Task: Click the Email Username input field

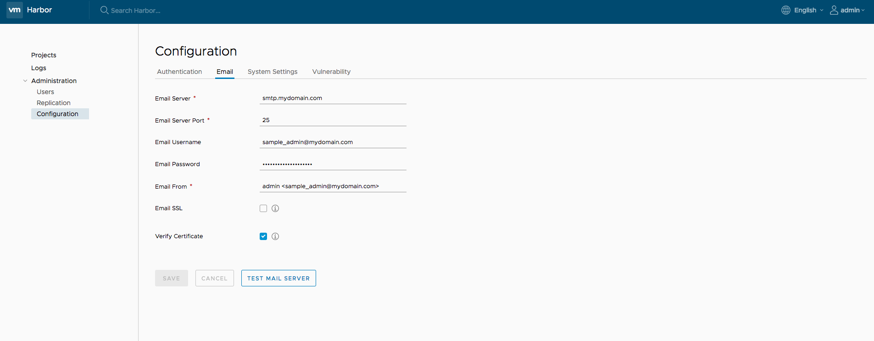Action: 333,142
